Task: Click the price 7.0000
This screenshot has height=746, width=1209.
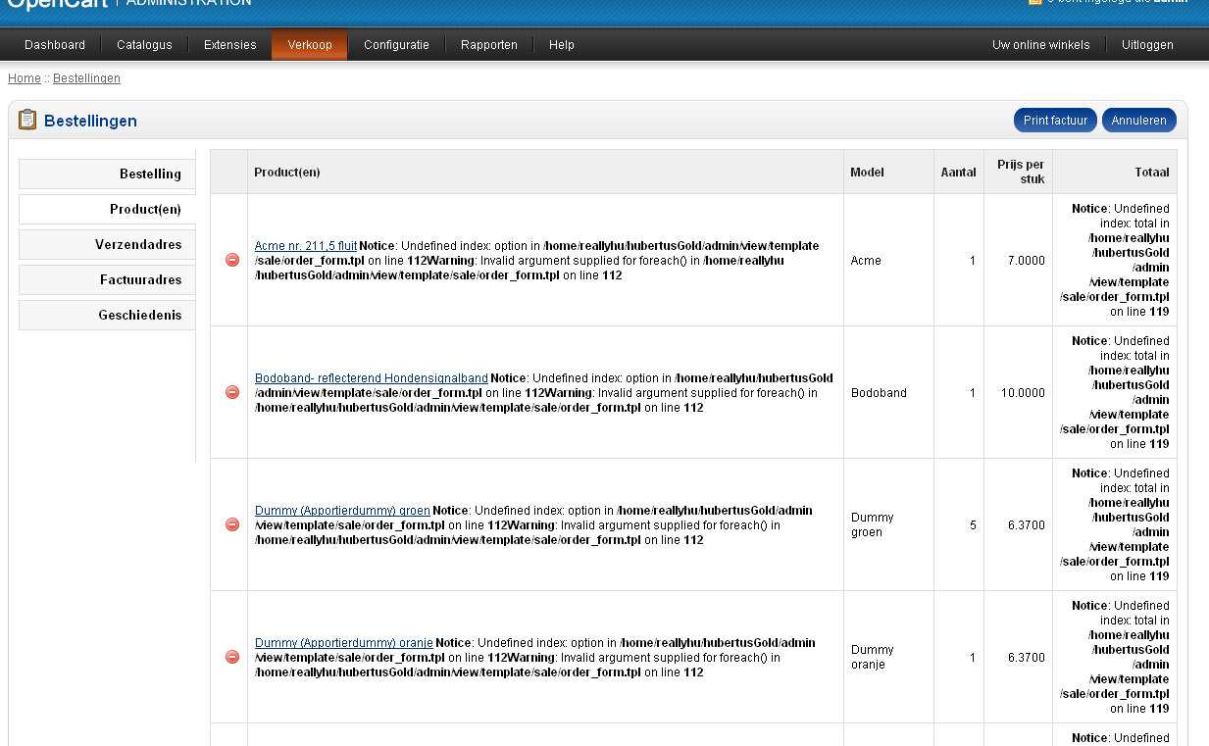Action: [1026, 260]
